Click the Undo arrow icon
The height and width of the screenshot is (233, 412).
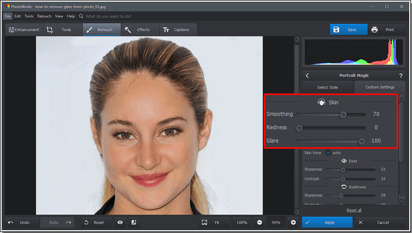(11, 222)
